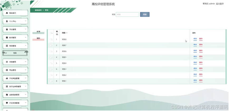Click 修改 on the 班级2 row
The image size is (229, 111).
[x=195, y=74]
